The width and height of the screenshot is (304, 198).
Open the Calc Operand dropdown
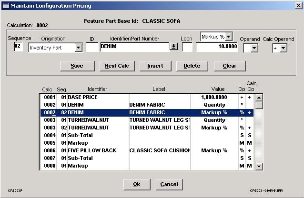(283, 48)
